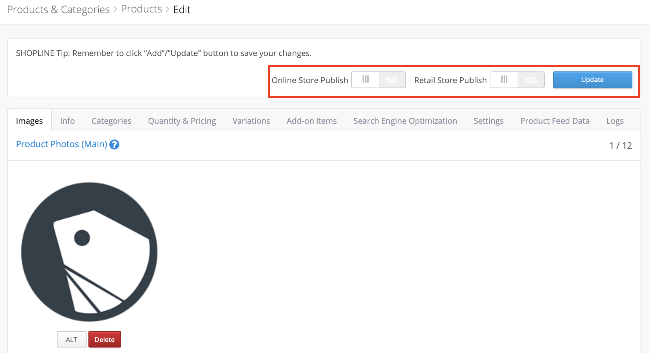The height and width of the screenshot is (353, 650).
Task: Toggle the Retail Store Publish switch
Action: point(517,80)
